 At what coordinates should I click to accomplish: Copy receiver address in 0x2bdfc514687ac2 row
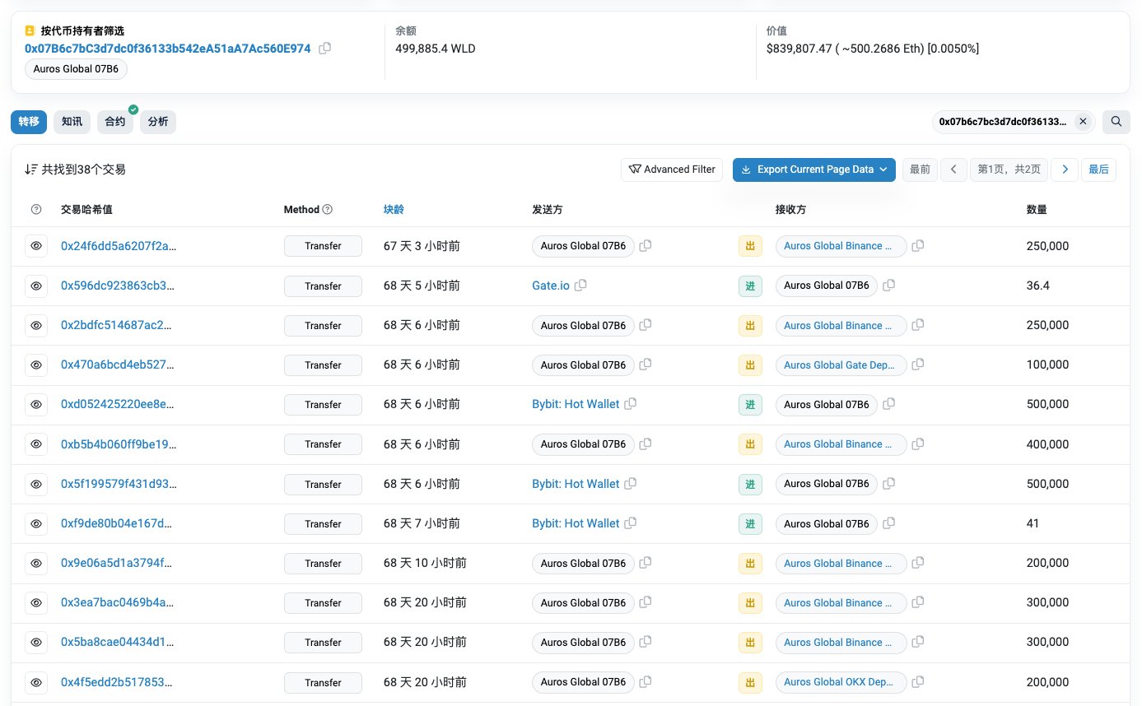918,326
